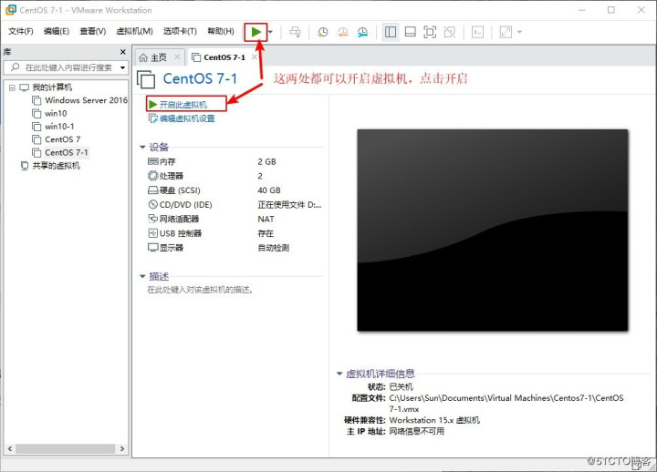
Task: Open the 选项卡(T) menu
Action: [180, 31]
